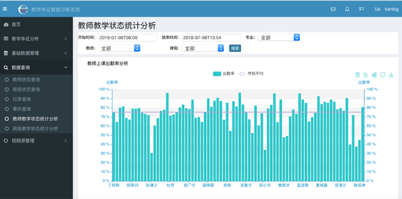This screenshot has width=402, height=199.
Task: Open the 专业 dropdown
Action: tap(279, 37)
